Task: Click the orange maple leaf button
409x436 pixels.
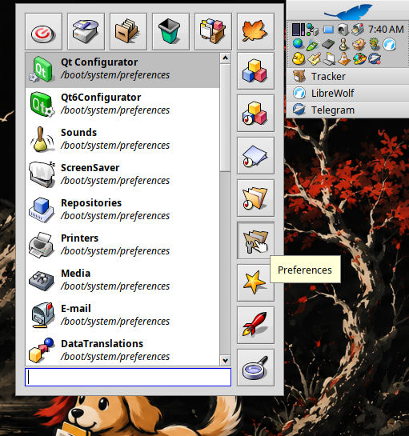Action: [255, 31]
